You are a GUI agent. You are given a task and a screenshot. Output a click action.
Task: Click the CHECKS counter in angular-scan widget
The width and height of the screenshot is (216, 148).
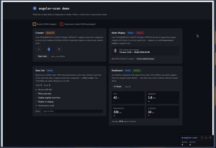click(x=185, y=143)
